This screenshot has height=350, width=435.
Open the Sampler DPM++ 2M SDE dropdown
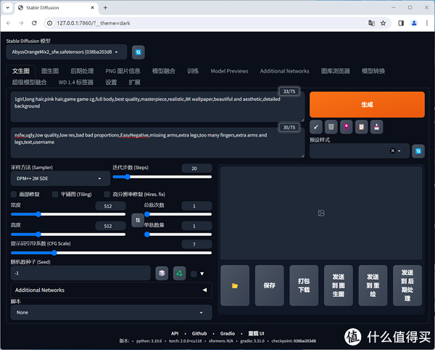60,179
